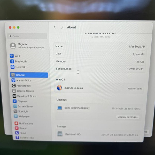Viewport: 155px width, 155px height.
Task: Open Display Settings button
Action: (128, 117)
